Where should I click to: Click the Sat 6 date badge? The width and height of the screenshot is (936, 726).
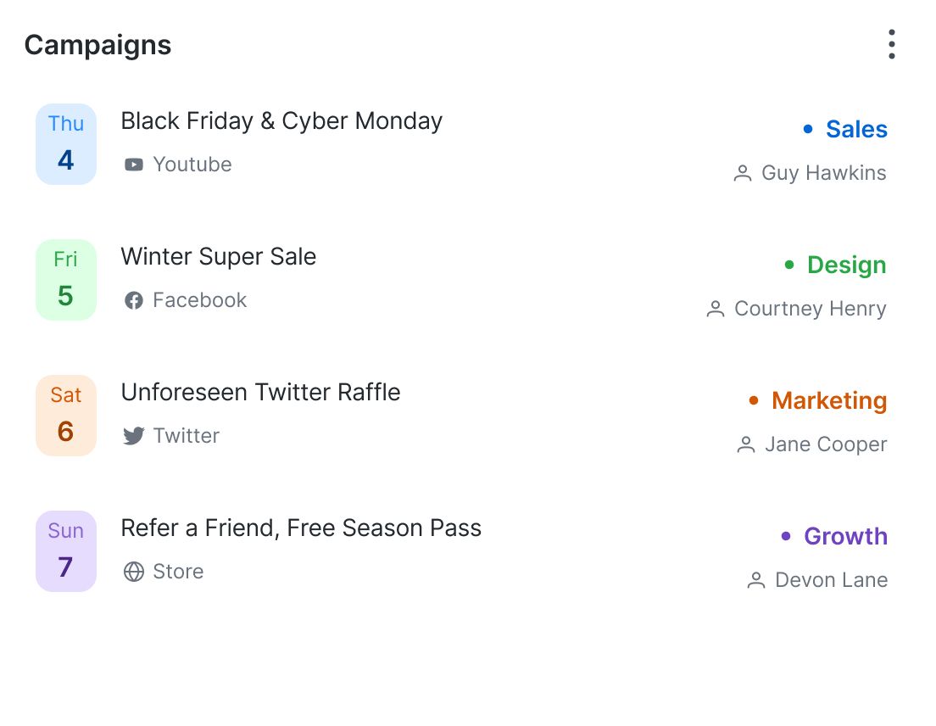click(x=66, y=416)
